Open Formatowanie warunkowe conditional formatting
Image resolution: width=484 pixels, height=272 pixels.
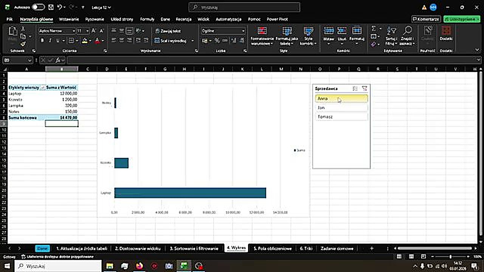[x=262, y=36]
